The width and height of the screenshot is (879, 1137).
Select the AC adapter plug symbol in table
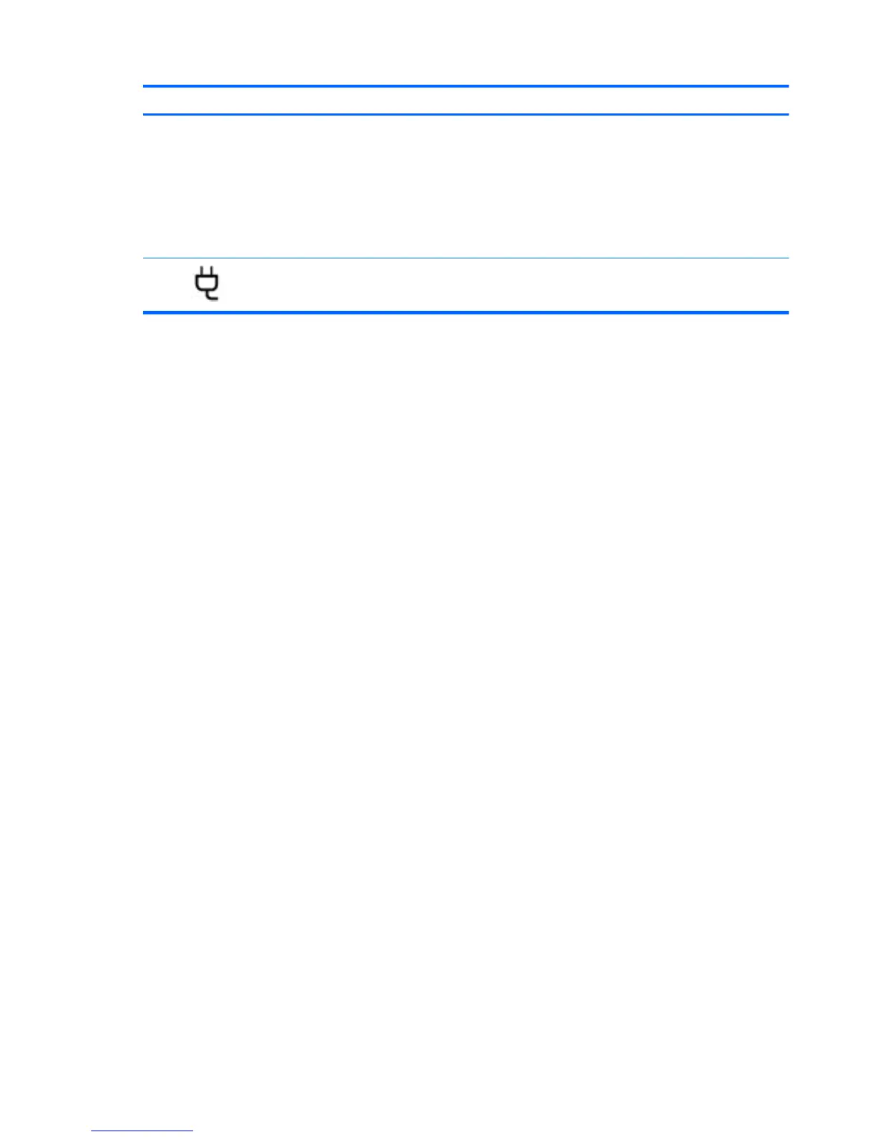click(207, 284)
